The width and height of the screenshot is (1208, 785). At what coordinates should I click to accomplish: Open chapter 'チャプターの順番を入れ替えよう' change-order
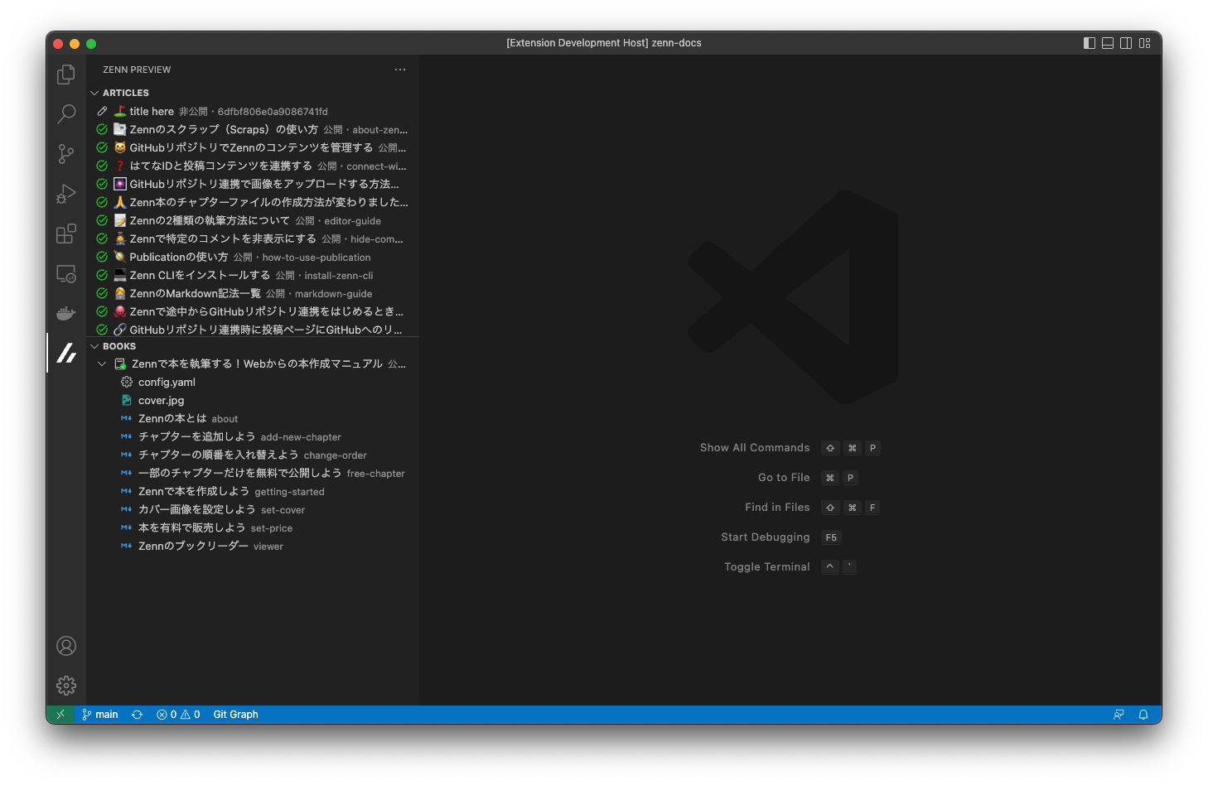tap(253, 455)
